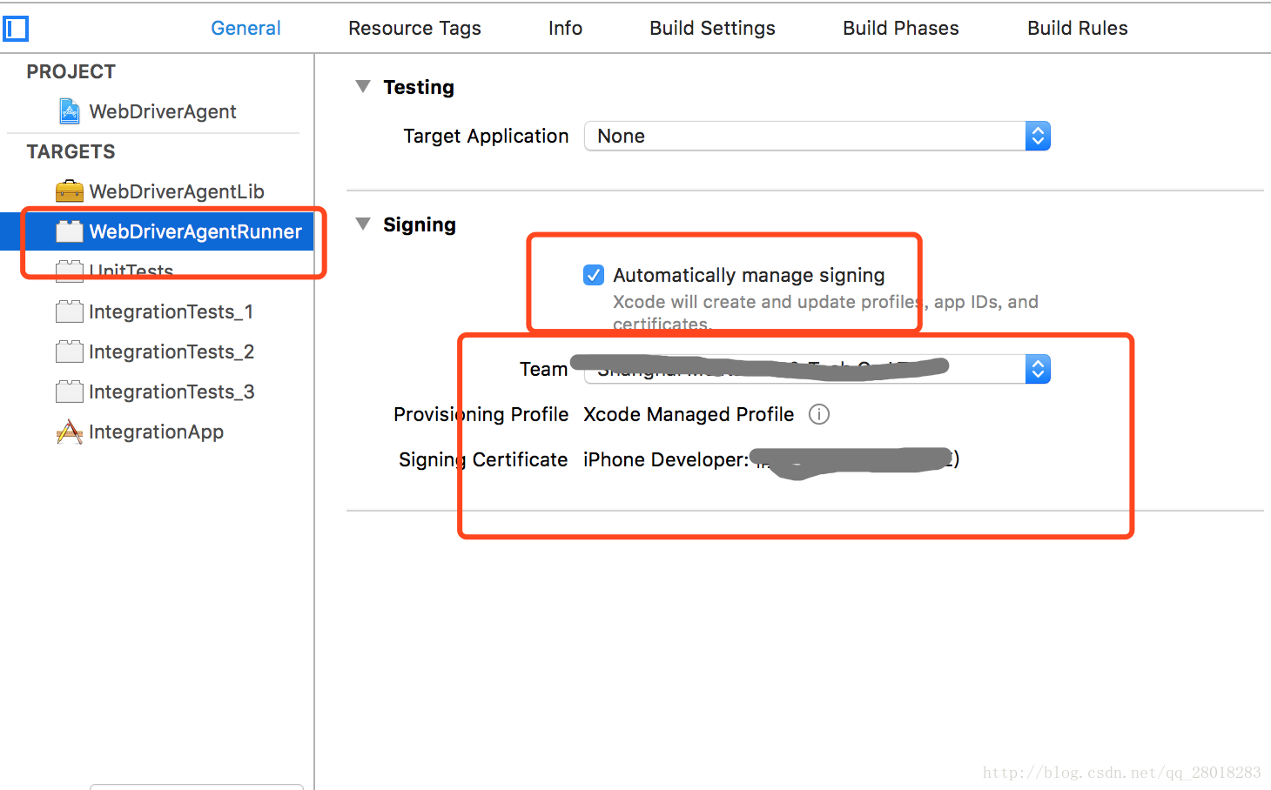Select the WebDriverAgentRunner target

click(157, 231)
